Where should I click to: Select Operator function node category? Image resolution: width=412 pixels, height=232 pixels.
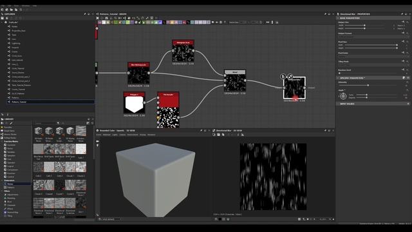click(x=11, y=163)
